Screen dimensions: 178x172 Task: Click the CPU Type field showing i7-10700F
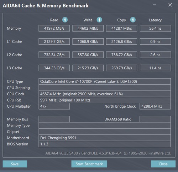coord(105,82)
